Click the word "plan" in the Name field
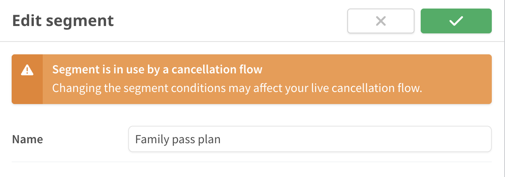This screenshot has width=505, height=177. pos(210,139)
